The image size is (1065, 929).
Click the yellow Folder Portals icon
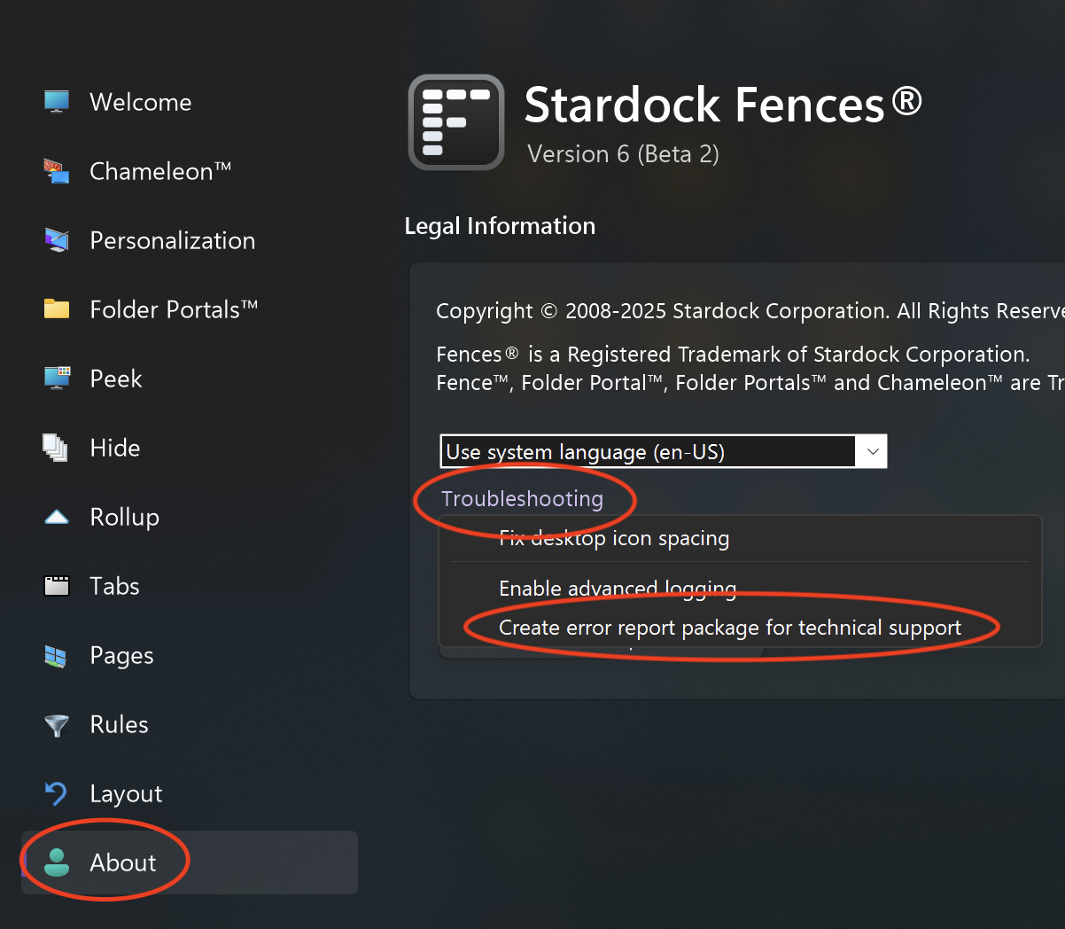[x=57, y=309]
